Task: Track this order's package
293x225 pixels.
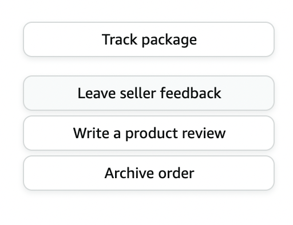Action: pos(149,39)
